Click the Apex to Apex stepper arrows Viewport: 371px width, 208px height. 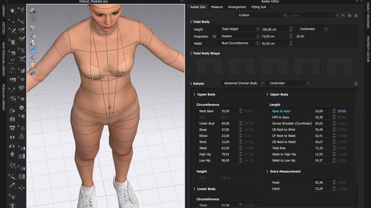(334, 111)
